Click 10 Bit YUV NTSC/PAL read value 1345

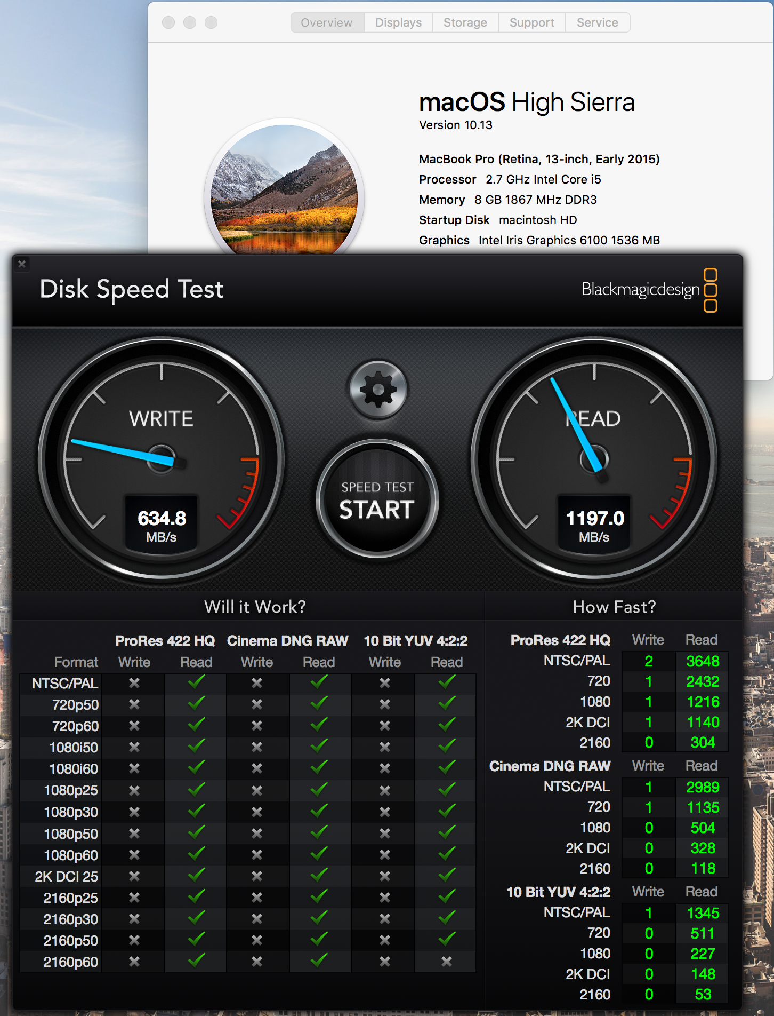703,913
